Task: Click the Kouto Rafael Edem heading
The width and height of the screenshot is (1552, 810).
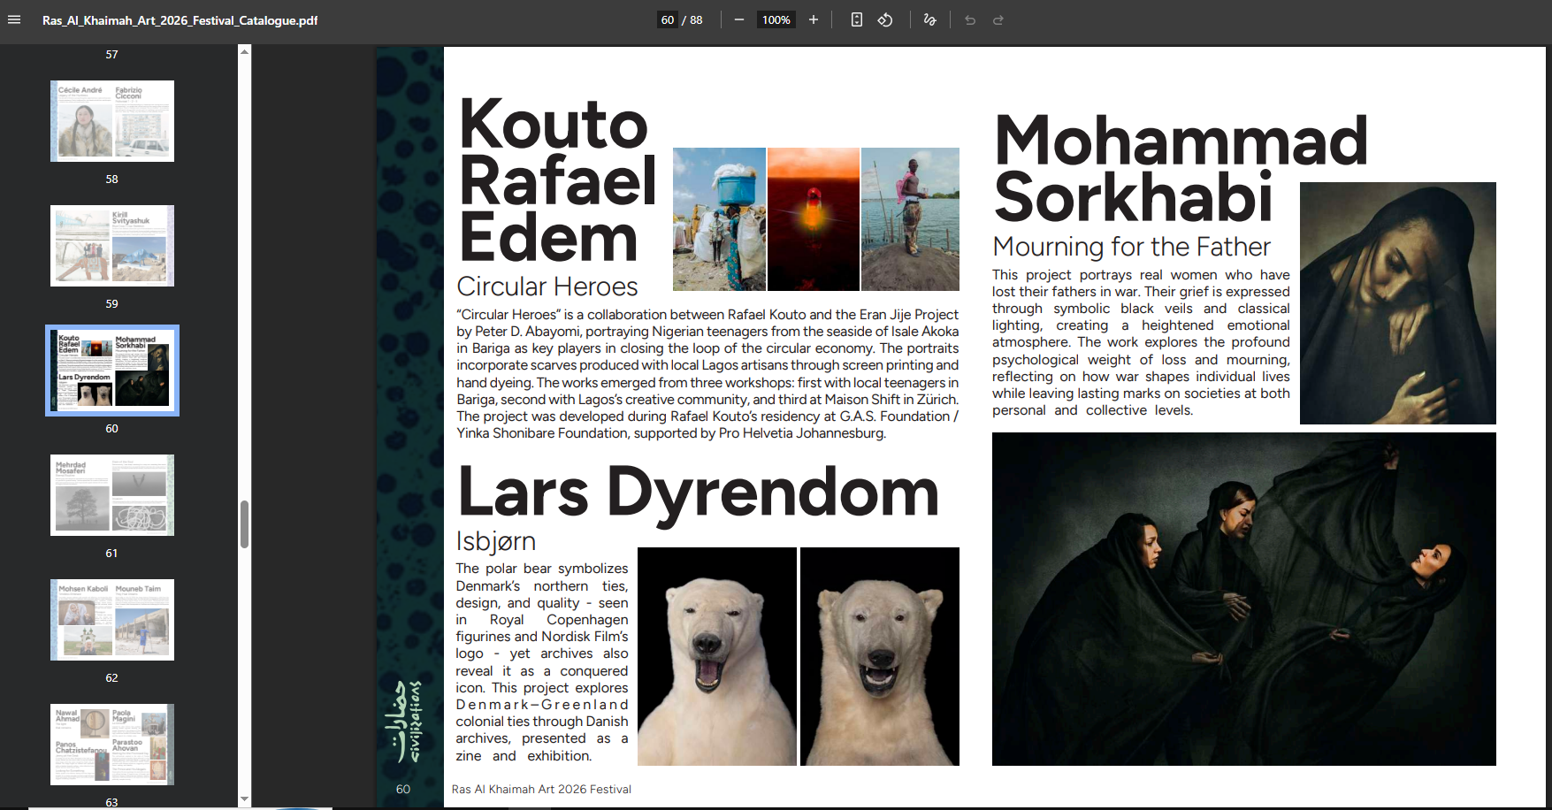Action: tap(558, 180)
